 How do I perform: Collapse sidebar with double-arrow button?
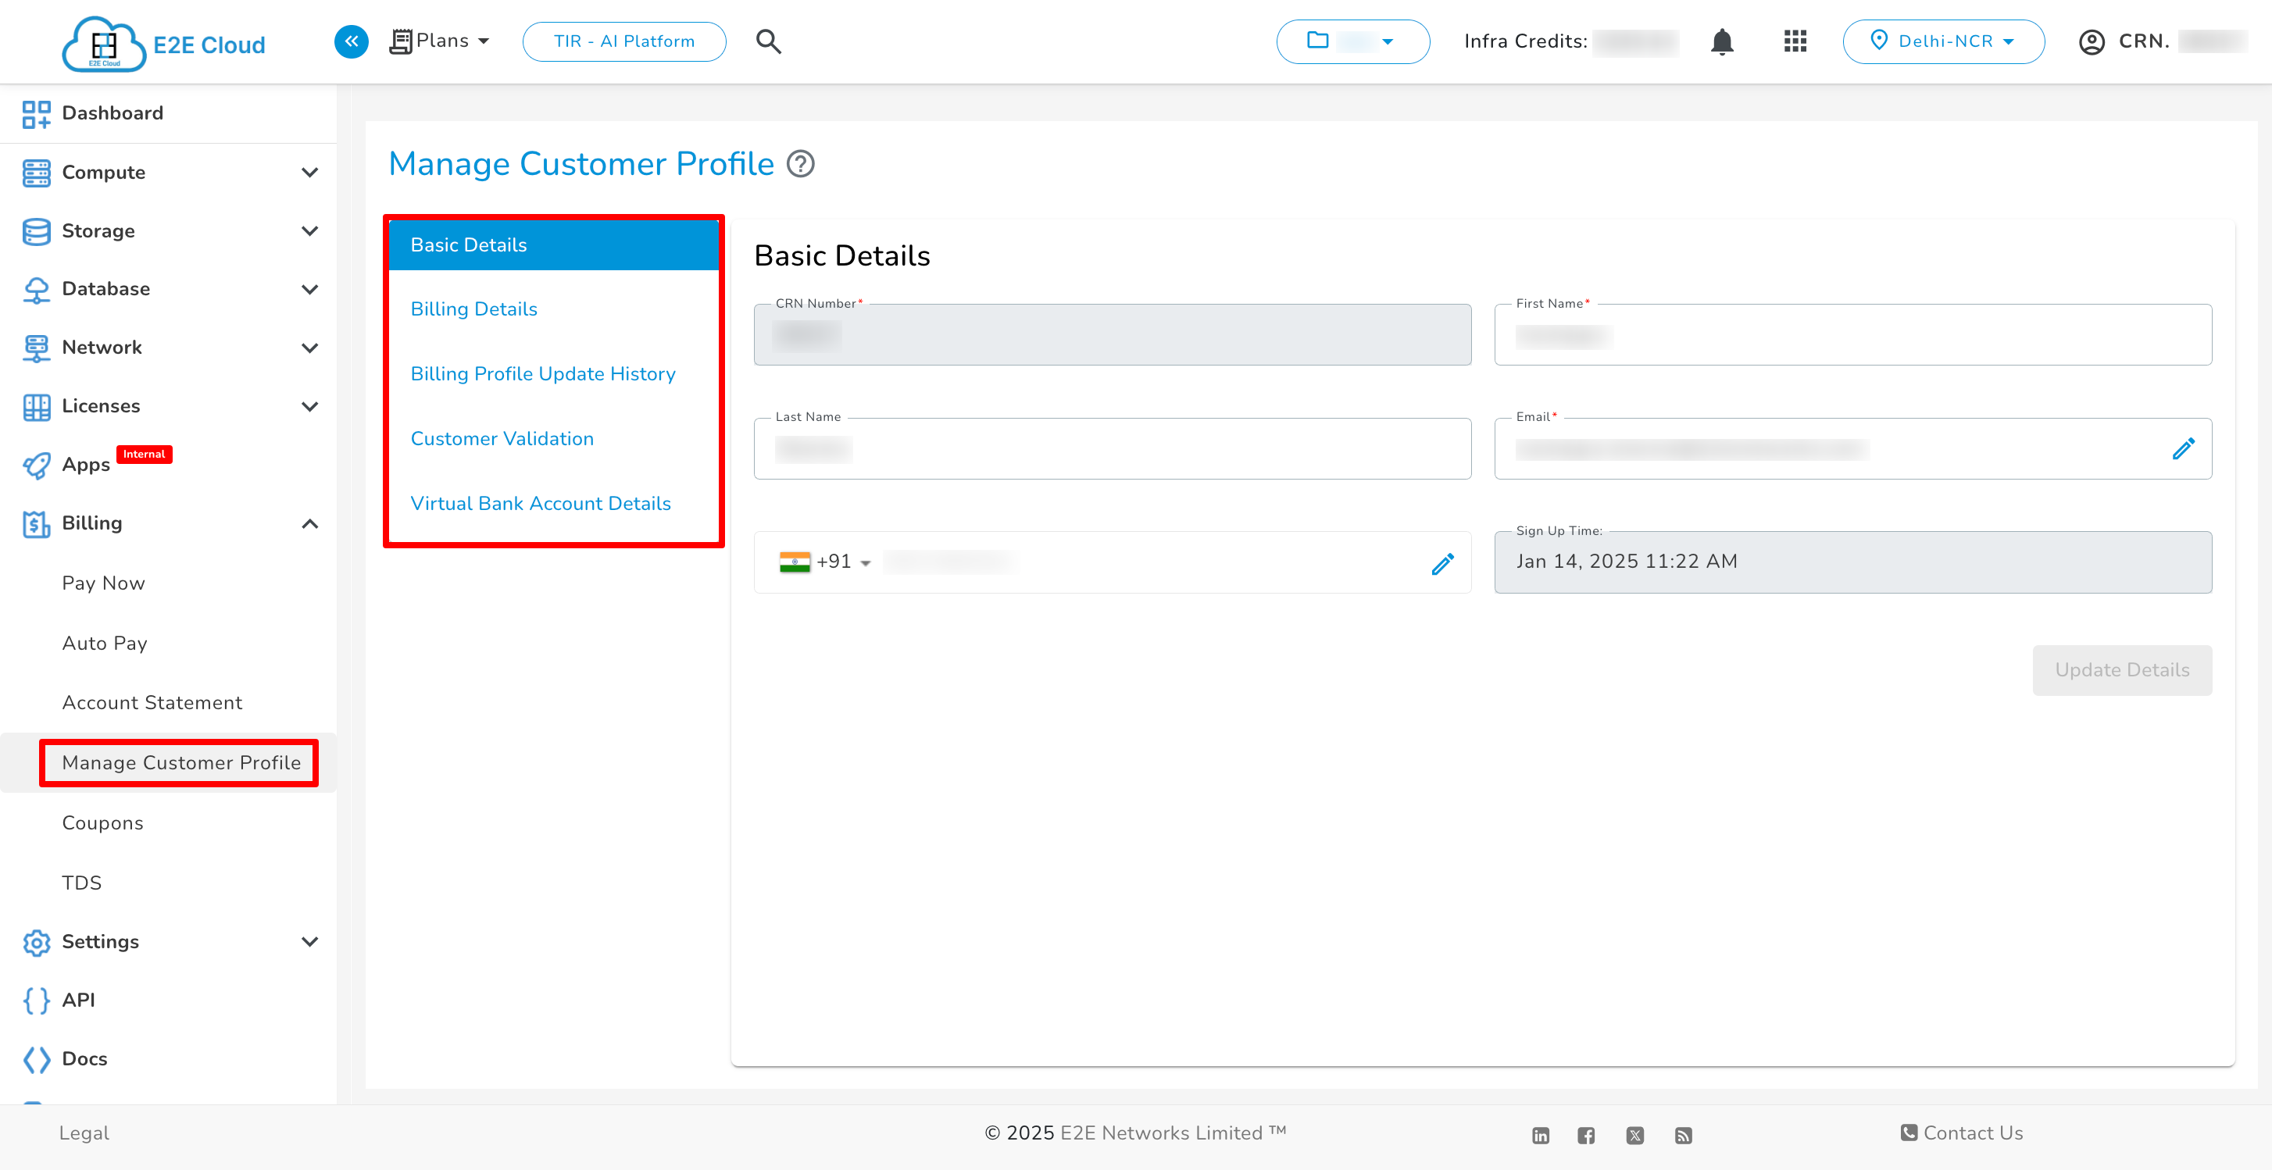click(x=351, y=41)
